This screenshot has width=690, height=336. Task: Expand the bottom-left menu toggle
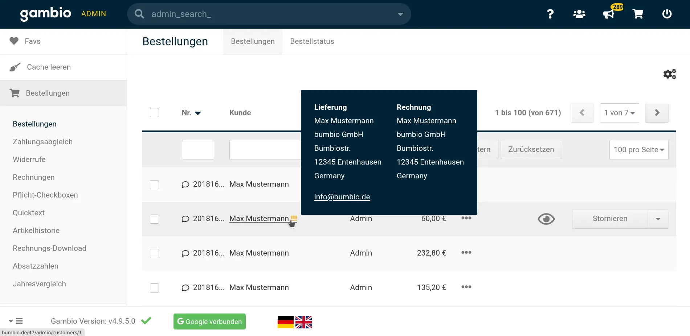16,321
